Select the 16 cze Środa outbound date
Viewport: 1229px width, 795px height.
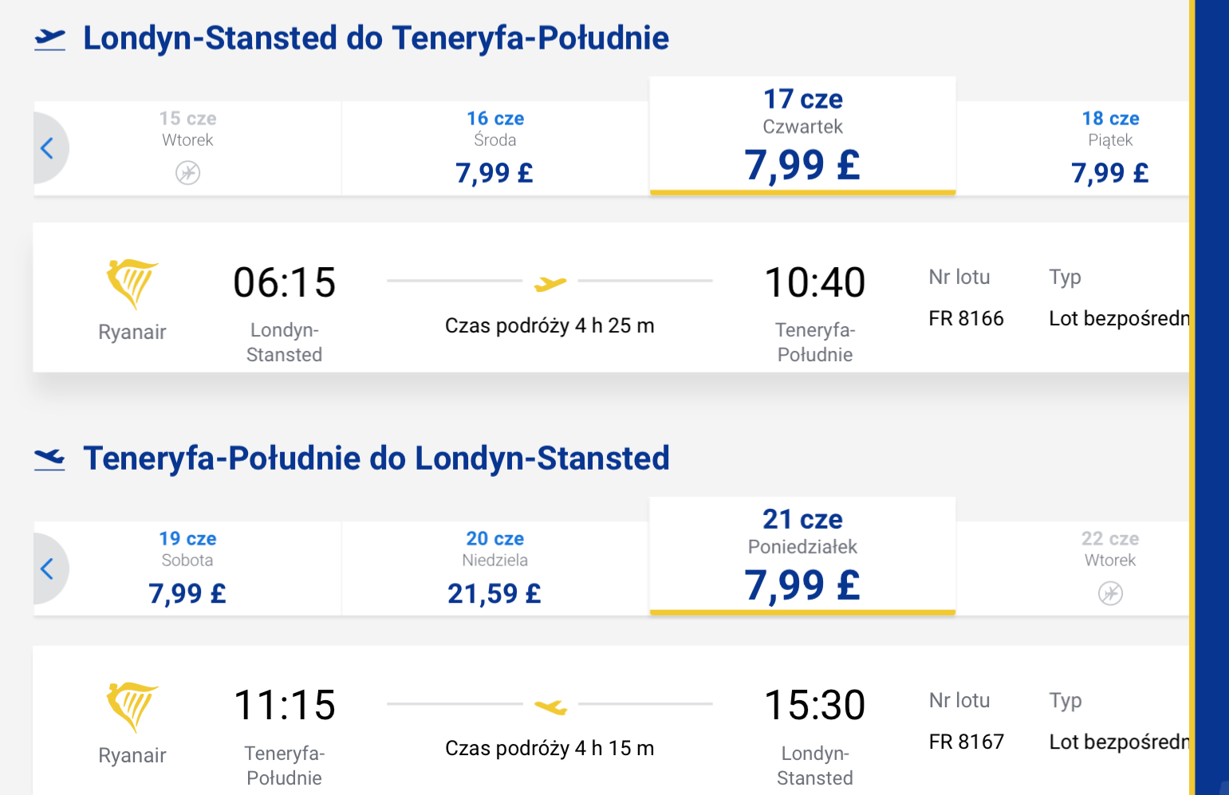pos(495,148)
